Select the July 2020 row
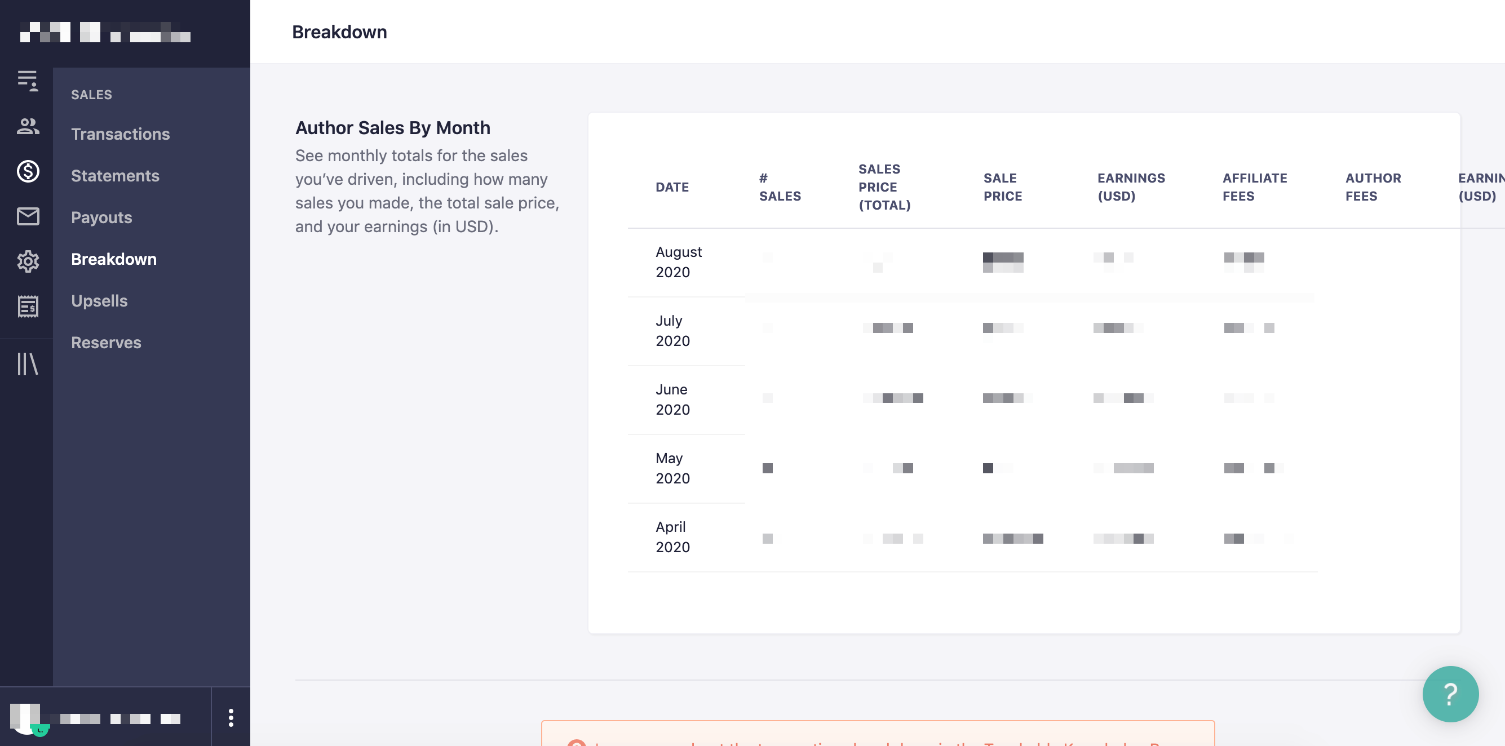Screen dimensions: 1505x746 point(972,331)
